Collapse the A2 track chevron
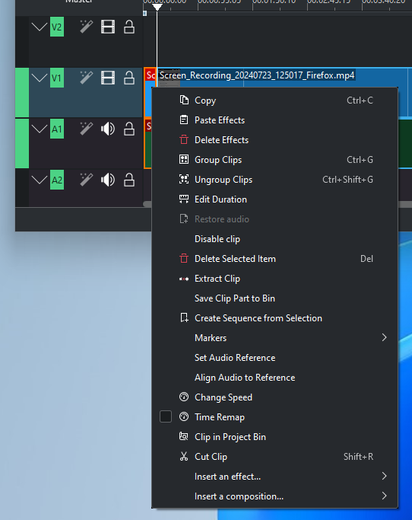 point(40,180)
